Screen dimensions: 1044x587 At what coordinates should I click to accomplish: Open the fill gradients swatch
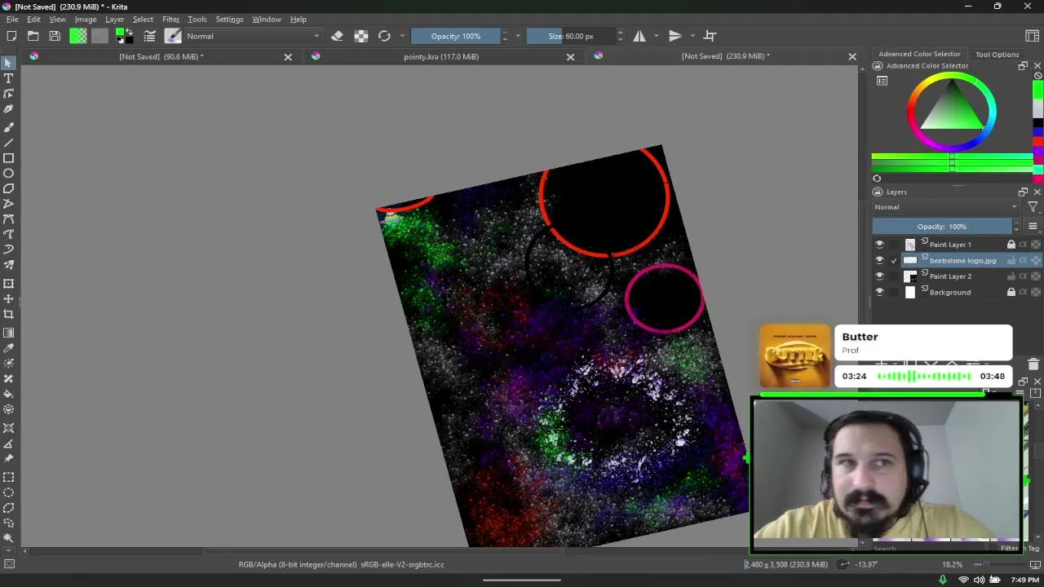coord(78,36)
